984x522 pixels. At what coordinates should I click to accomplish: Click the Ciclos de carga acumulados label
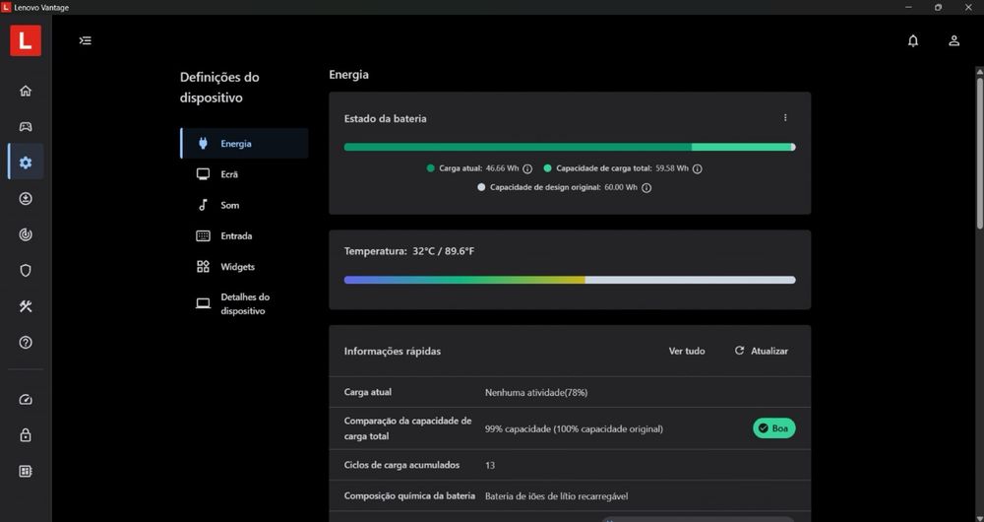(x=401, y=465)
